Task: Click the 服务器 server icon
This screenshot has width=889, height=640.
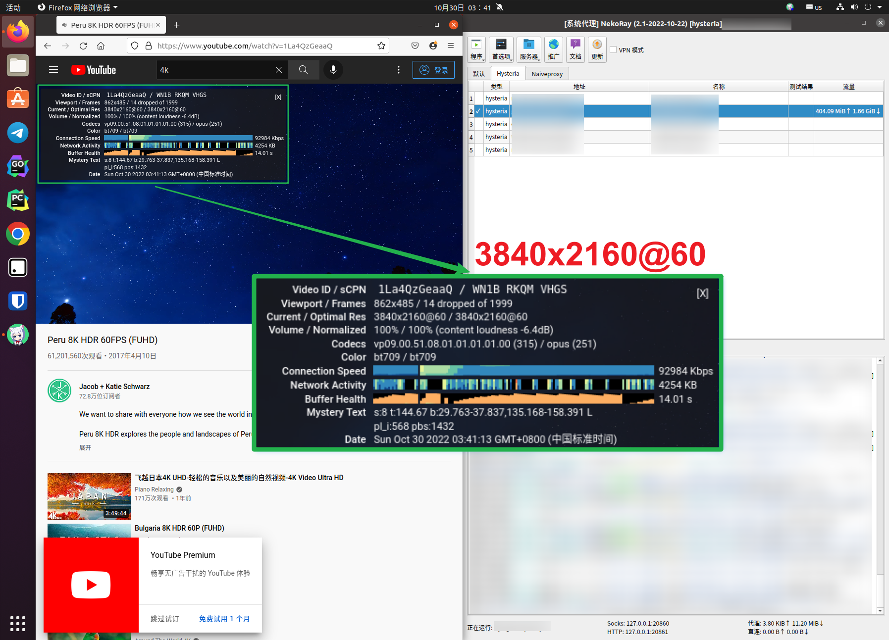Action: [x=528, y=49]
